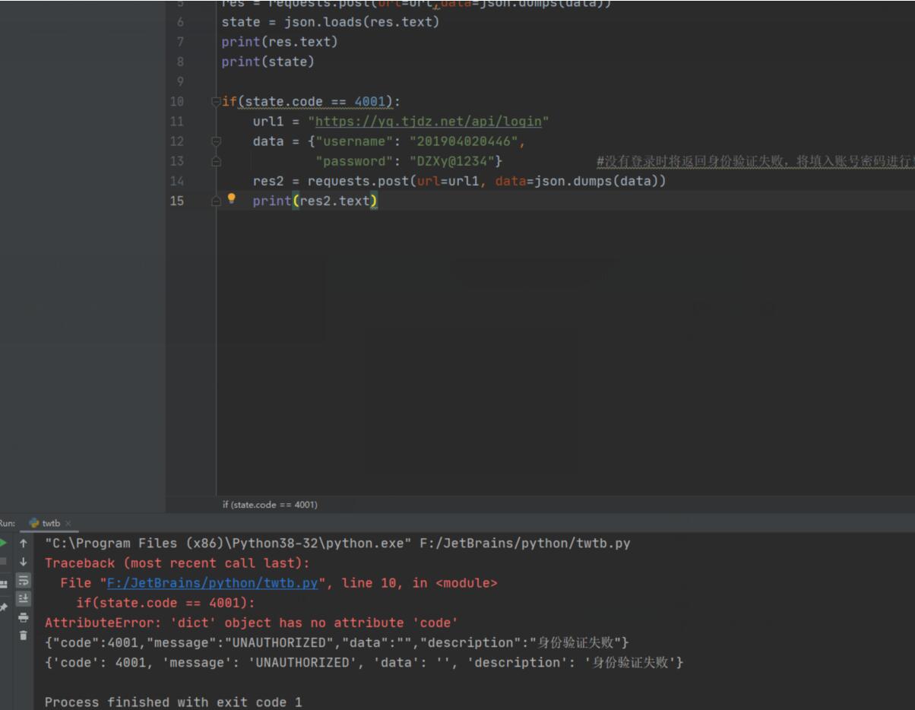Click the Up the Stack Trace arrow
Viewport: 915px width, 710px height.
[x=24, y=543]
